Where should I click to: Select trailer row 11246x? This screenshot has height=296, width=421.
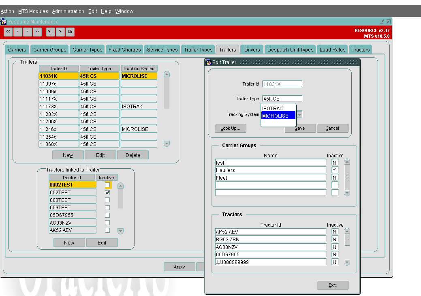tap(98, 129)
